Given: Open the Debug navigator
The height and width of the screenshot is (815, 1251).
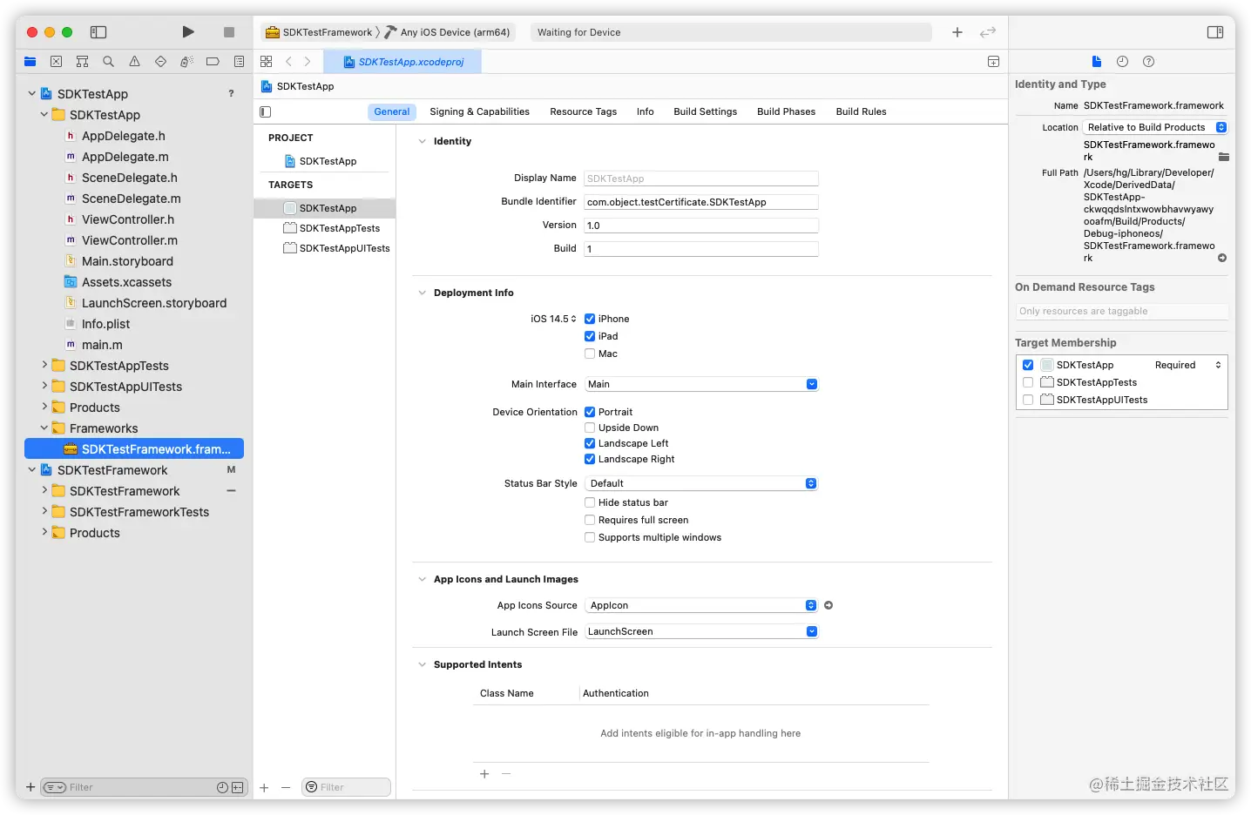Looking at the screenshot, I should click(186, 62).
